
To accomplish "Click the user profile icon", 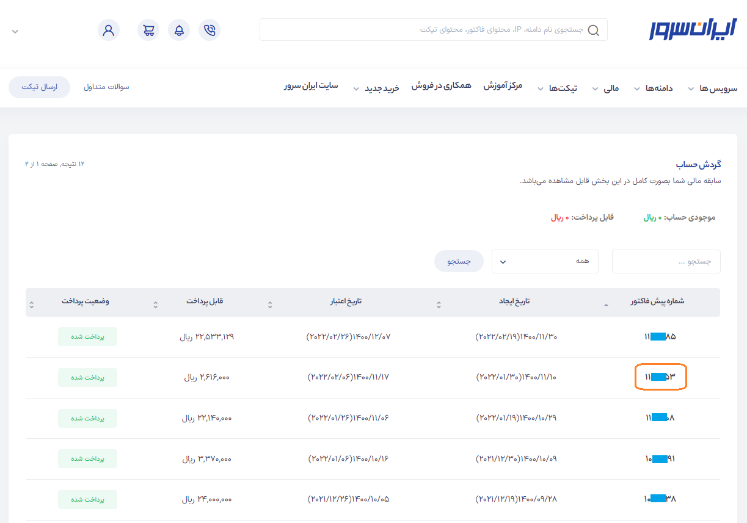I will click(x=109, y=30).
